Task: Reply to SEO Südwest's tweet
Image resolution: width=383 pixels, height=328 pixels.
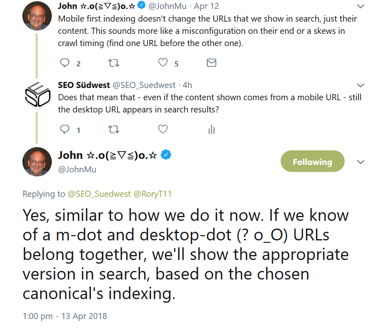Action: pos(65,130)
